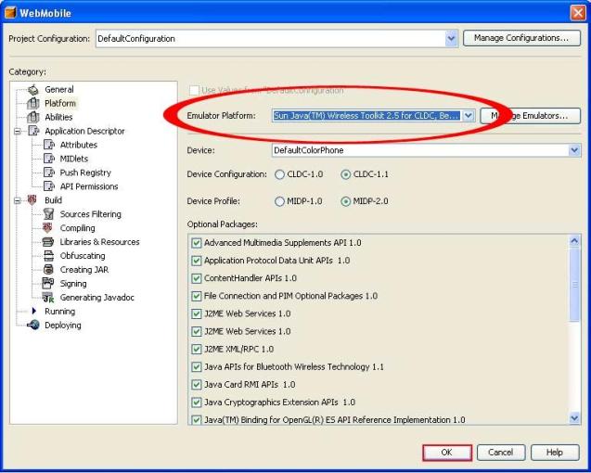This screenshot has width=591, height=473.
Task: Click the Obfuscating node icon
Action: [48, 256]
